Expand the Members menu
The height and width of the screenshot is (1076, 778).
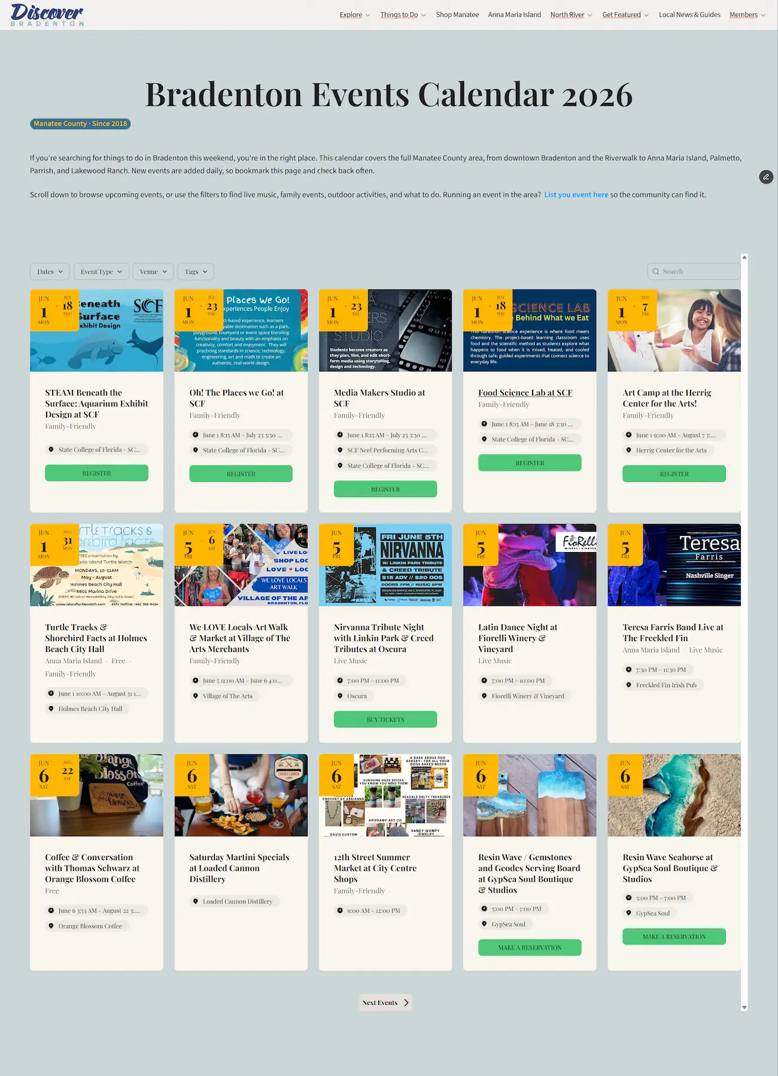point(747,15)
